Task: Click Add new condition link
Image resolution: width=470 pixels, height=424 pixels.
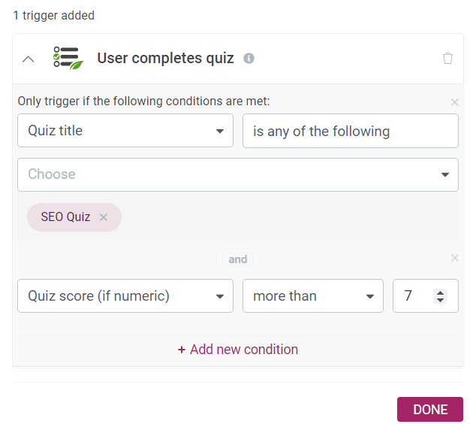Action: 238,350
